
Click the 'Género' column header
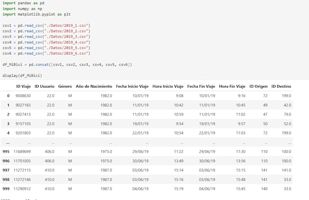[x=65, y=86]
